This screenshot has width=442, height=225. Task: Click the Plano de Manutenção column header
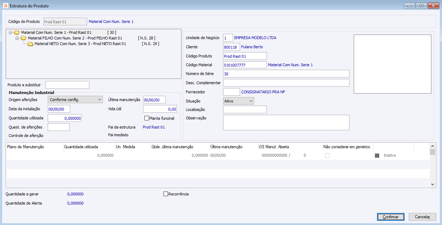34,147
